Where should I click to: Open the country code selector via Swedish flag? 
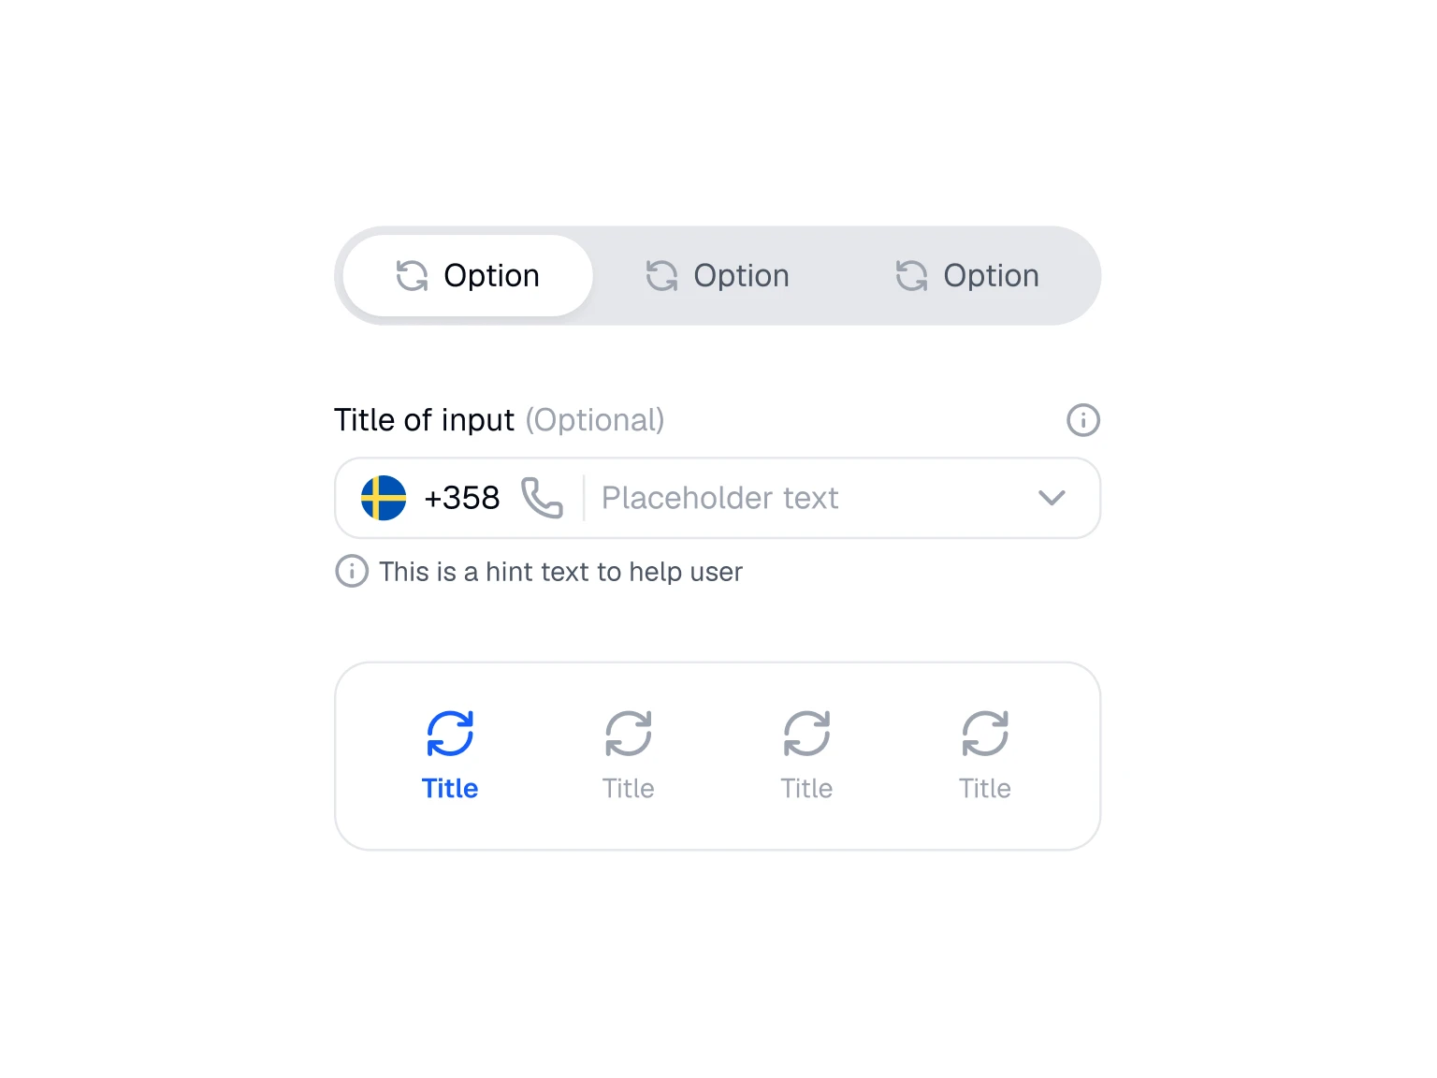[x=382, y=498]
